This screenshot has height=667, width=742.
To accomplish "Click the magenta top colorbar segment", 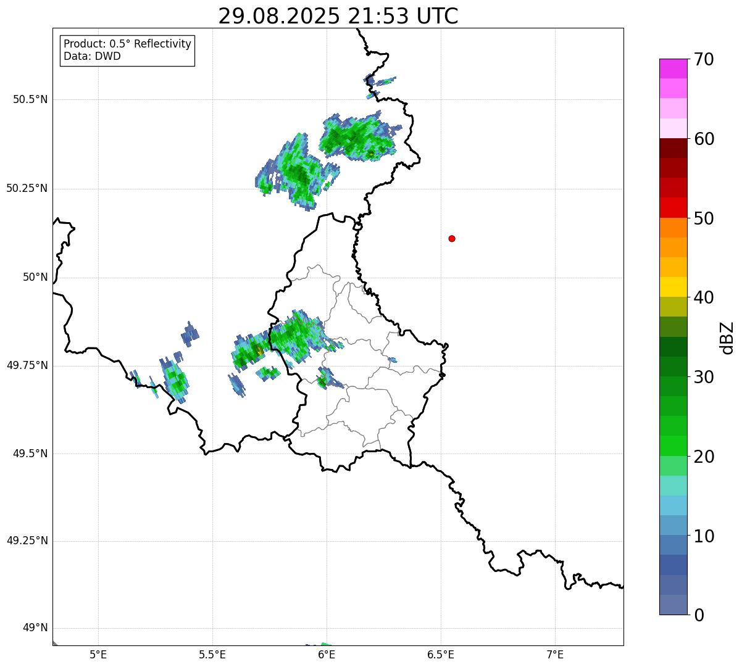I will pyautogui.click(x=673, y=68).
